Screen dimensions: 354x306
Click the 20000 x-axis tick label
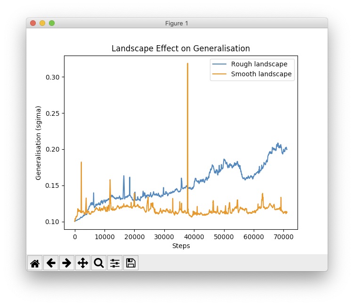(x=135, y=237)
